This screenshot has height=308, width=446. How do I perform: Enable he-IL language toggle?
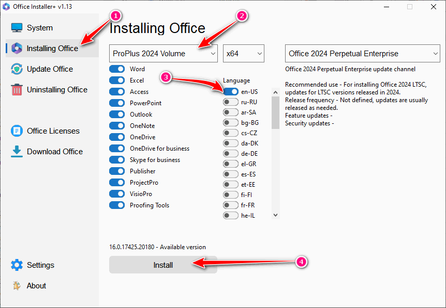pyautogui.click(x=231, y=216)
